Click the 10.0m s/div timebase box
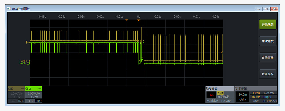The height and width of the screenshot is (111, 285). click(x=243, y=97)
